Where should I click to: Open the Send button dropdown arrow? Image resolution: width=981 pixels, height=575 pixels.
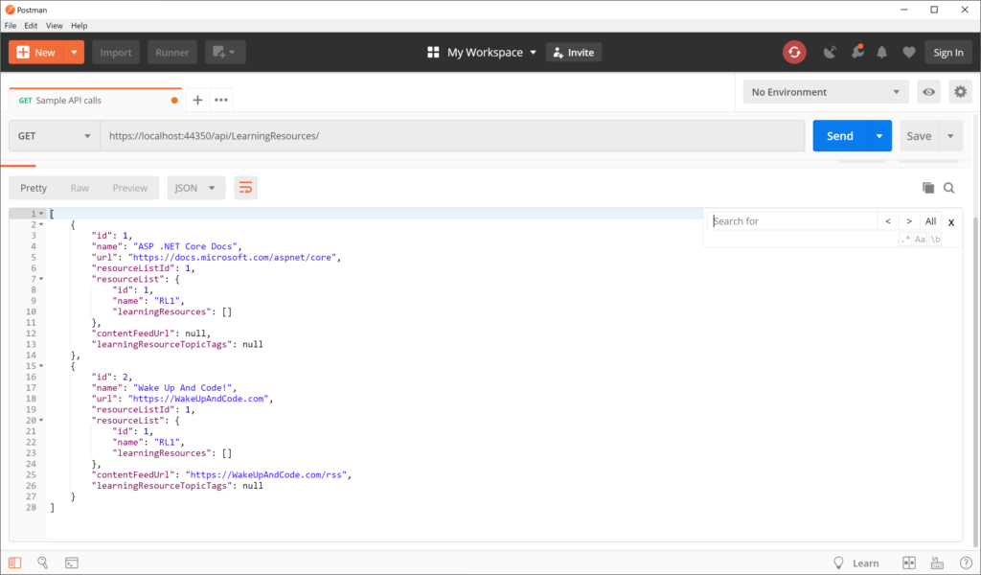(879, 136)
